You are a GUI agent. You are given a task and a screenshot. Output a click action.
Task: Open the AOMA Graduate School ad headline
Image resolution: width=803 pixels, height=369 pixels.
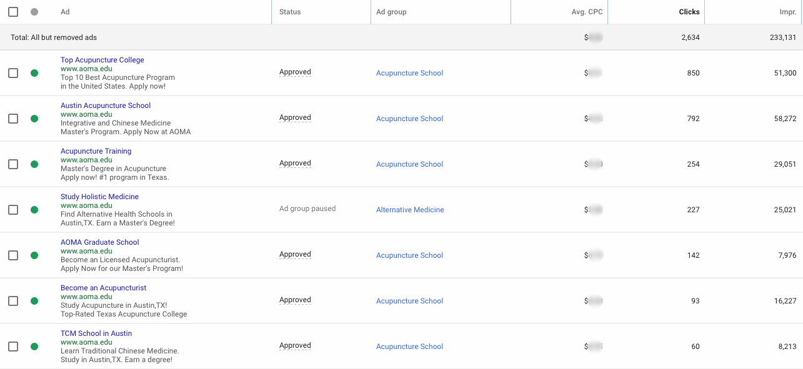point(100,242)
